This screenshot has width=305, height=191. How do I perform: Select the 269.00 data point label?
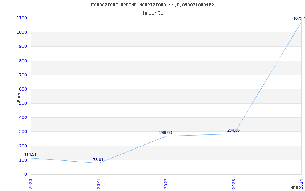coord(165,133)
